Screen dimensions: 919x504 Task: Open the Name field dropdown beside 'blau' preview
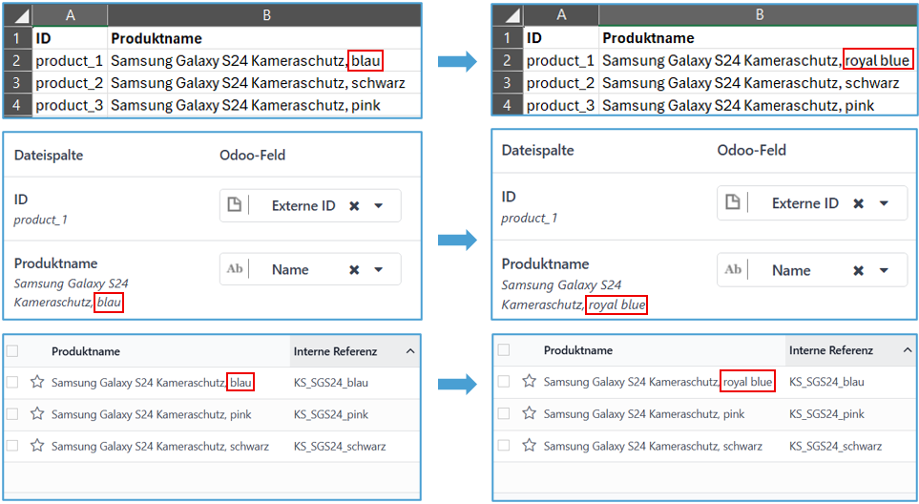(379, 270)
